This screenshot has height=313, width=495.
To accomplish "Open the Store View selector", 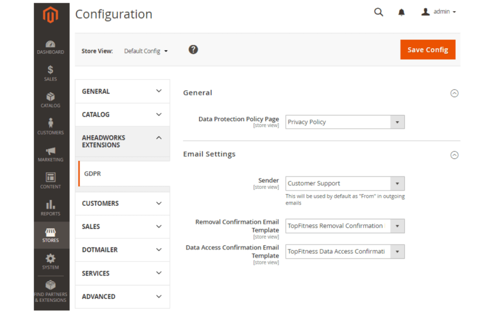I will 146,50.
